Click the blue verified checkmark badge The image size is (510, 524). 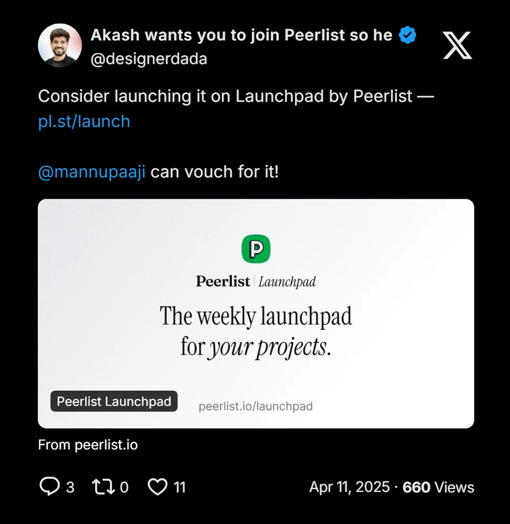[407, 35]
